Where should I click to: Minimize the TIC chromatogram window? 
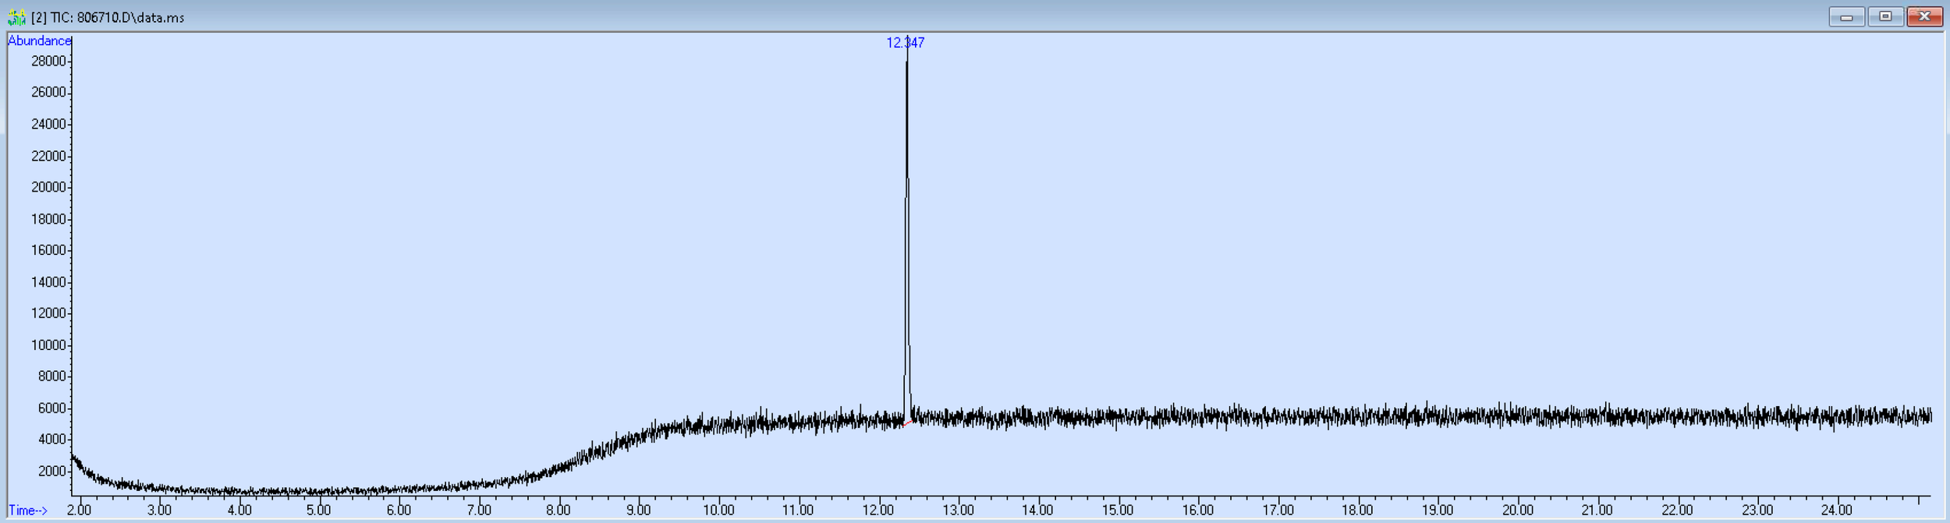[1846, 16]
